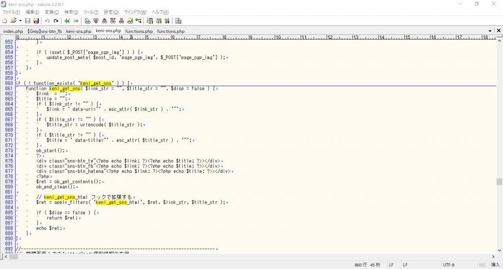Switch to the index.php tab

13,31
